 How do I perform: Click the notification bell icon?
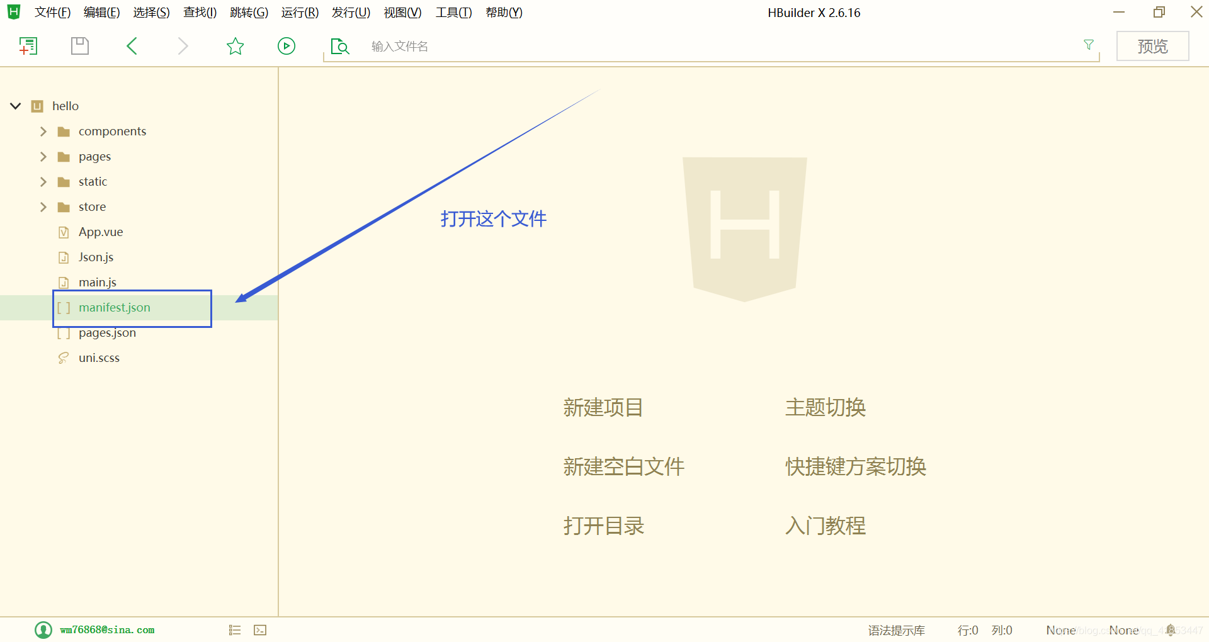[1171, 630]
